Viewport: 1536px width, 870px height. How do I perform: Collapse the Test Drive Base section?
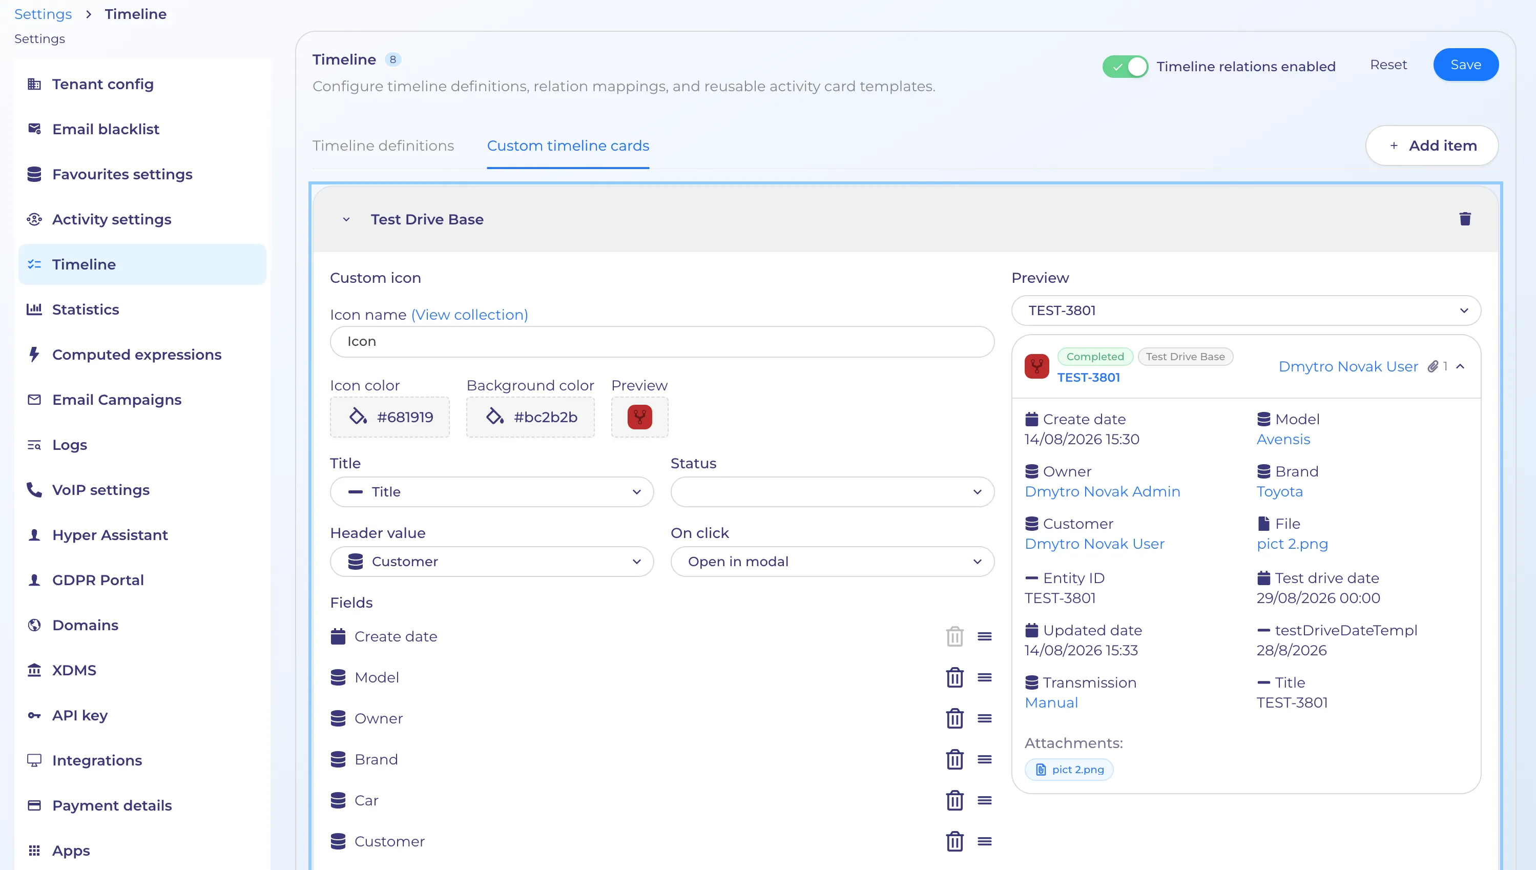pos(346,219)
